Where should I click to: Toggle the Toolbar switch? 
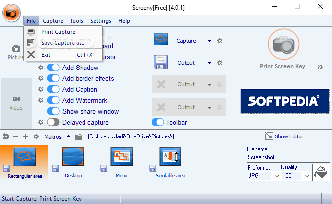[158, 122]
